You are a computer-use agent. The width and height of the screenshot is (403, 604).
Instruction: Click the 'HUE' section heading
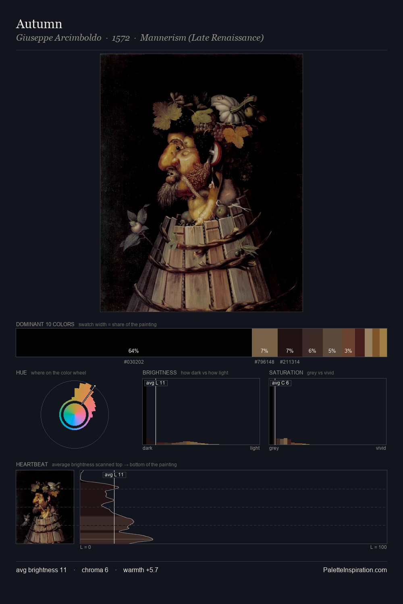[21, 372]
